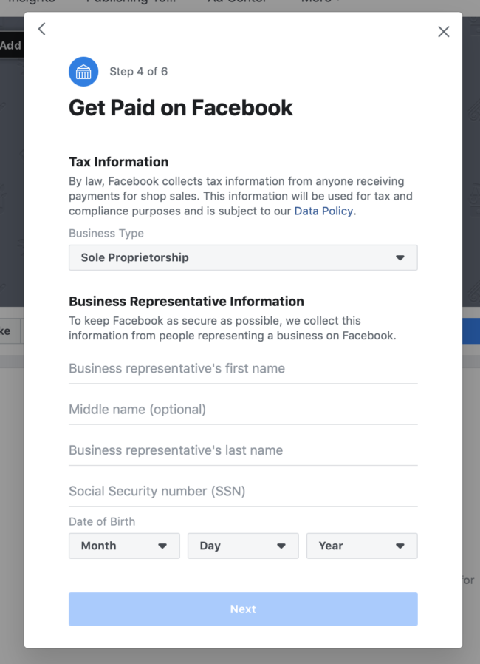This screenshot has height=664, width=480.
Task: Open the Day dropdown
Action: pyautogui.click(x=243, y=546)
